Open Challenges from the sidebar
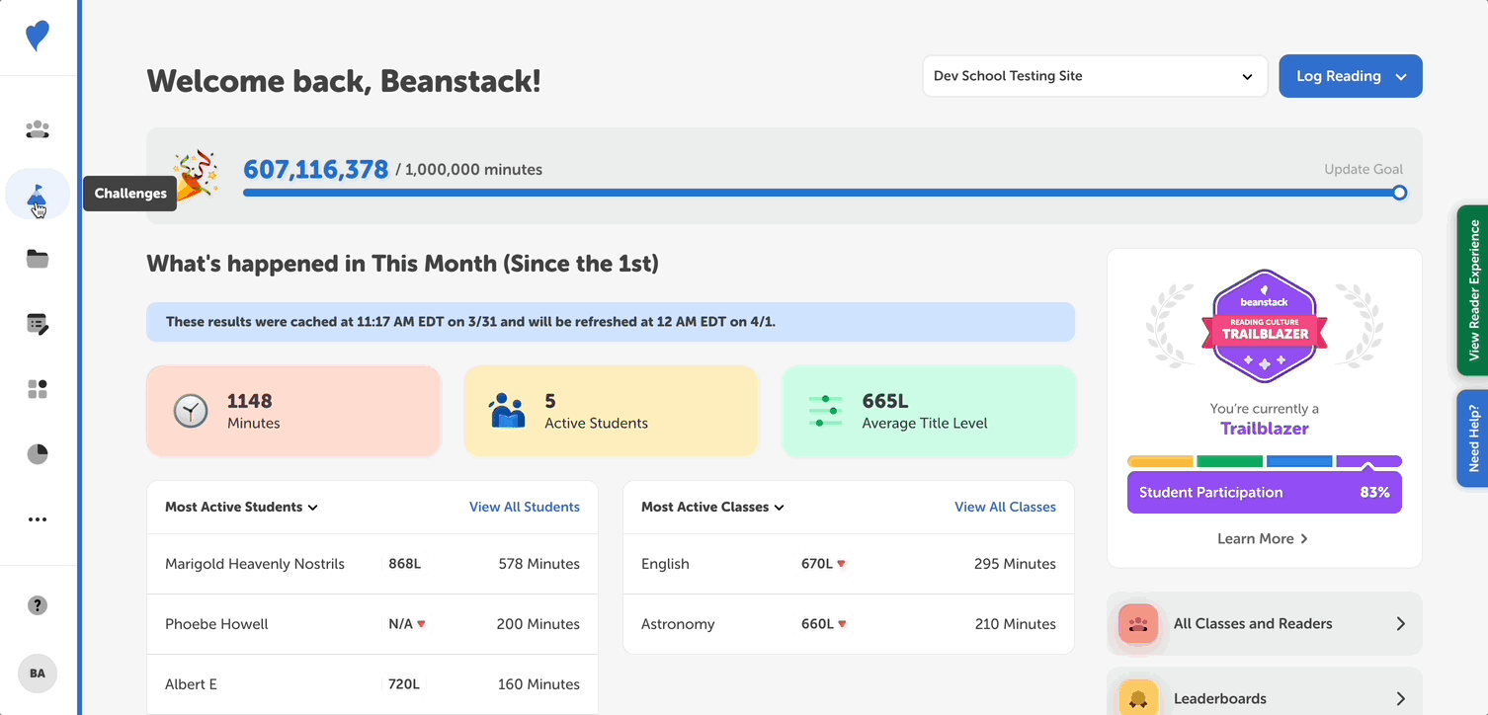This screenshot has height=715, width=1488. click(x=38, y=195)
